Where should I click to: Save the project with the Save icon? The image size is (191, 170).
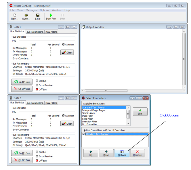click(38, 16)
